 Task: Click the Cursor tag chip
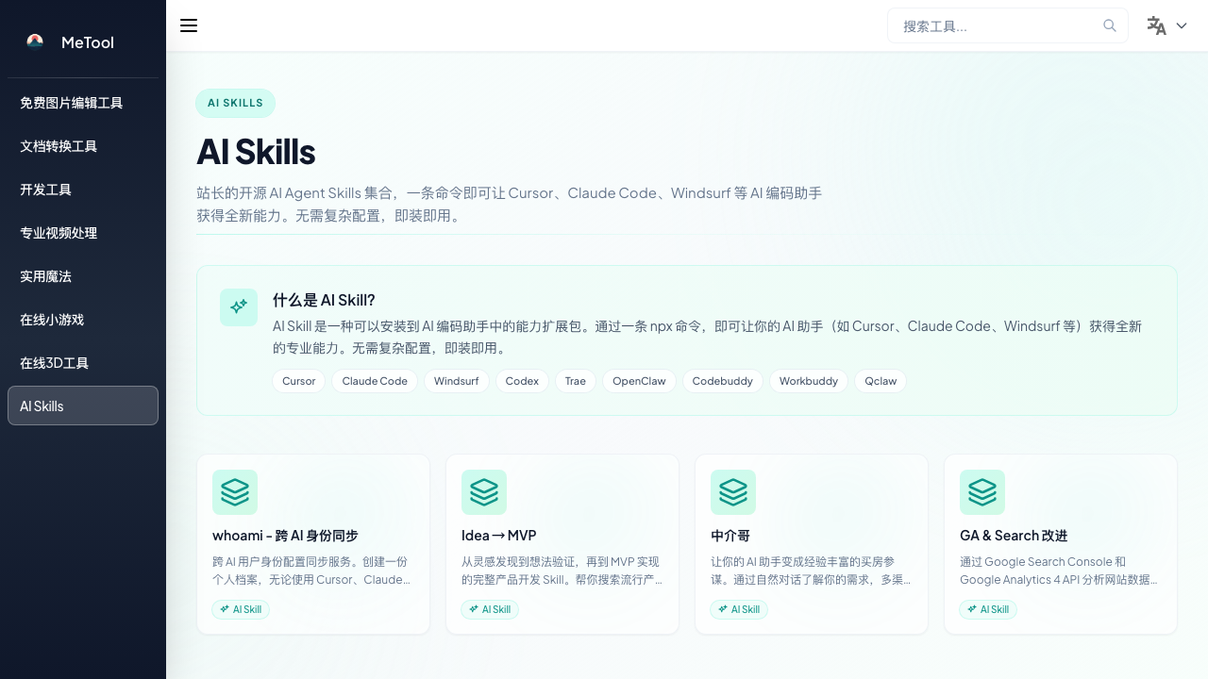pyautogui.click(x=298, y=381)
